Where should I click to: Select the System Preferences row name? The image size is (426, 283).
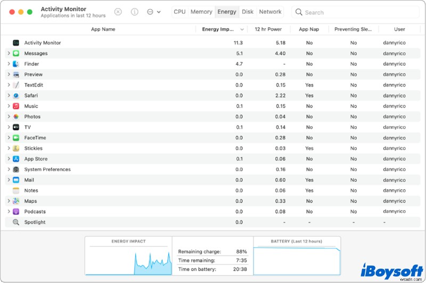tap(47, 169)
